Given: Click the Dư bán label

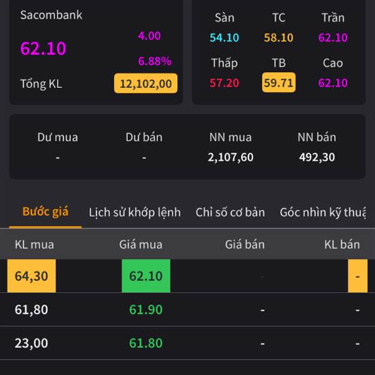Looking at the screenshot, I should (x=144, y=137).
